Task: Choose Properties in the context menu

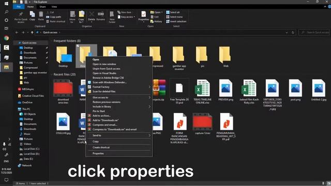Action: [119, 153]
